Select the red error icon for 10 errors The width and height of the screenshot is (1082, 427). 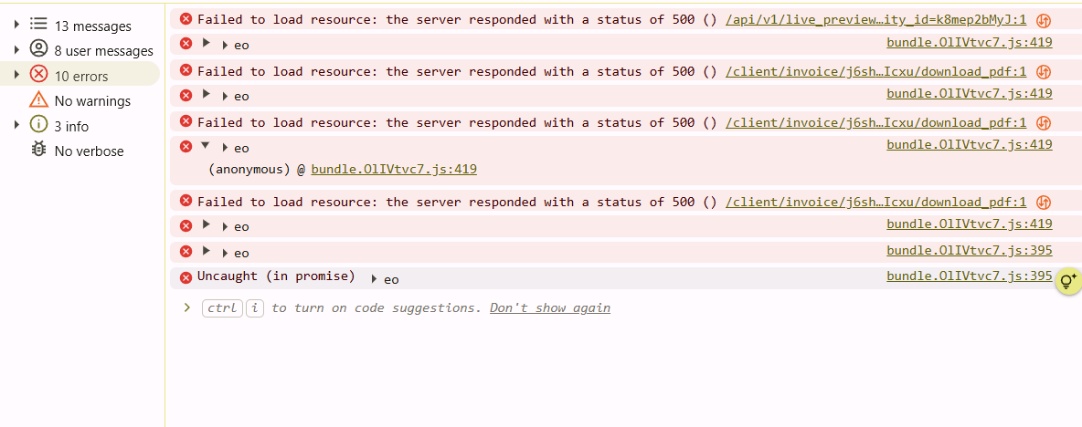pyautogui.click(x=38, y=76)
